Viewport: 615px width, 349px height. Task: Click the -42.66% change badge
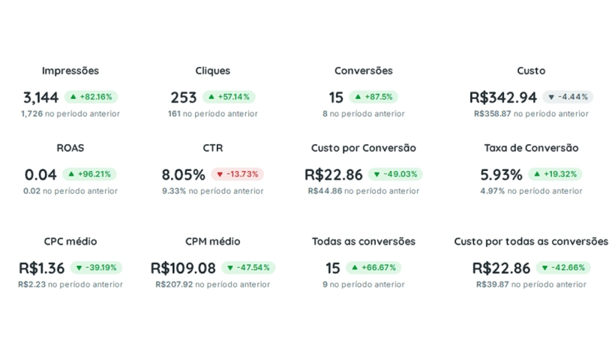(x=563, y=268)
